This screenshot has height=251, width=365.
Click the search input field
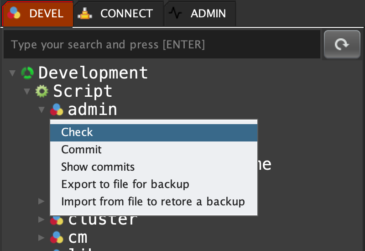click(x=162, y=45)
